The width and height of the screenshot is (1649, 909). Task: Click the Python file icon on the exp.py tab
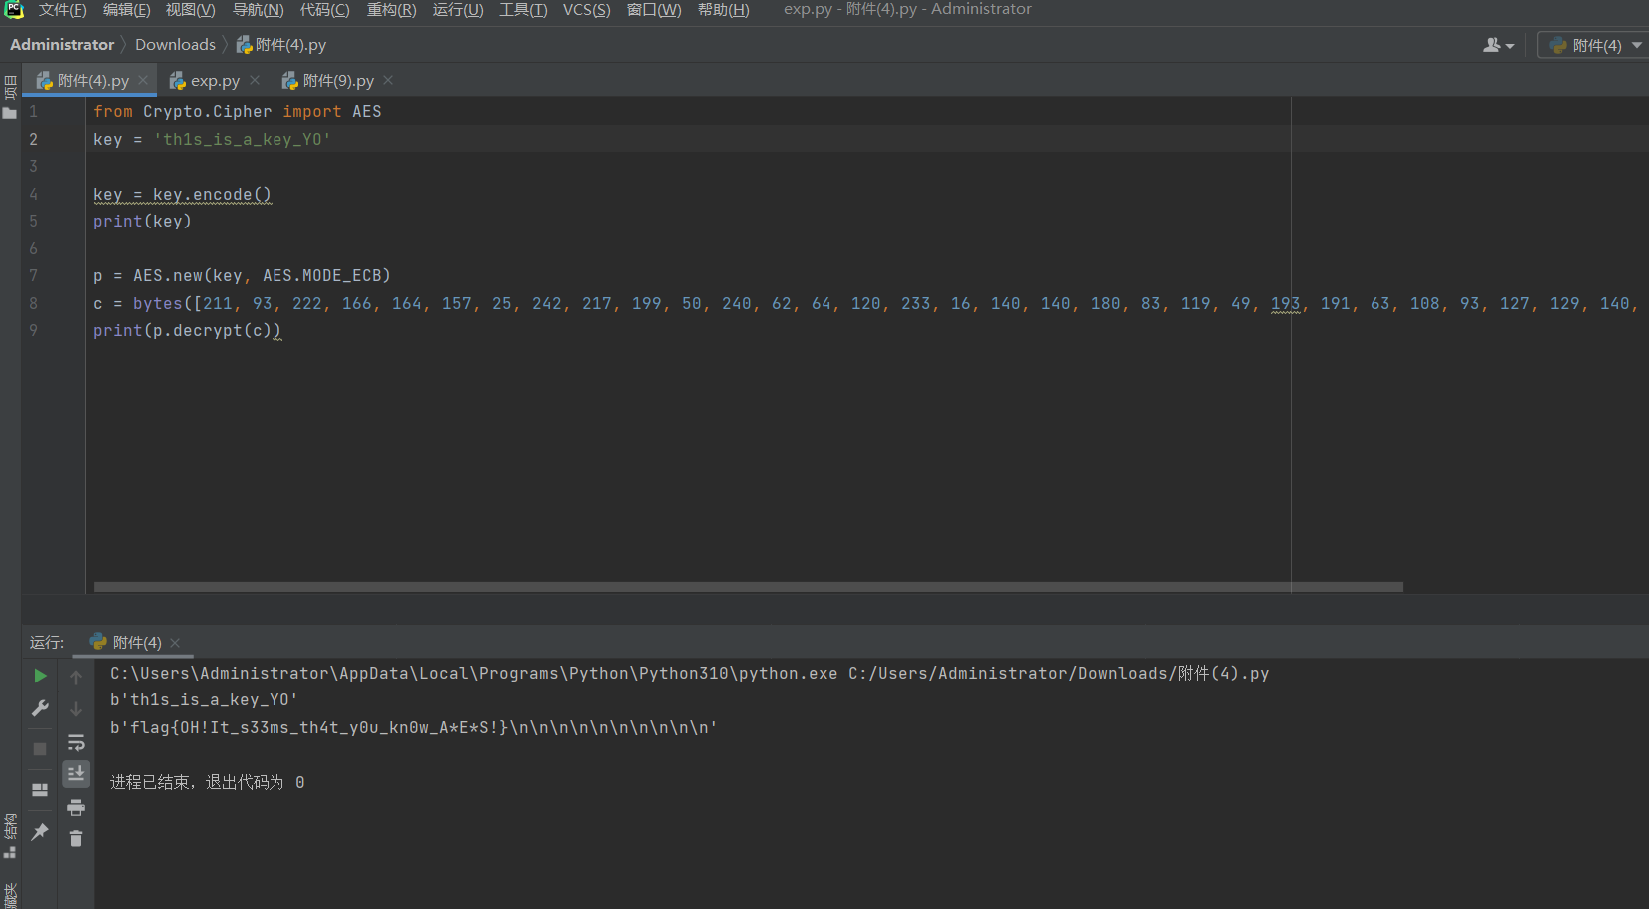pyautogui.click(x=178, y=81)
